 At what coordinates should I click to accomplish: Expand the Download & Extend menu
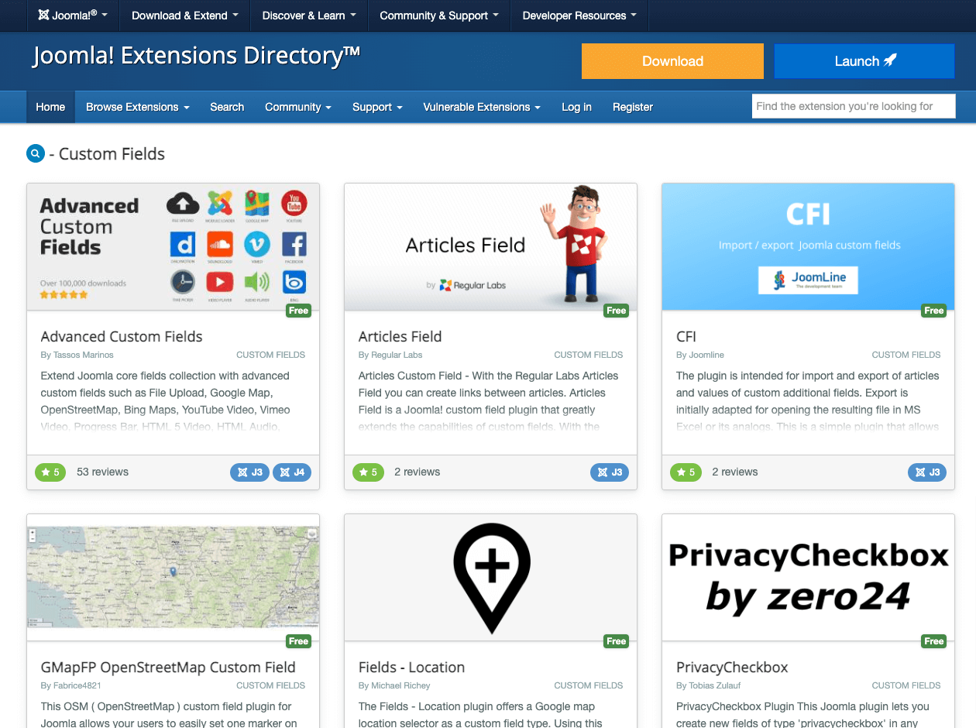(185, 15)
